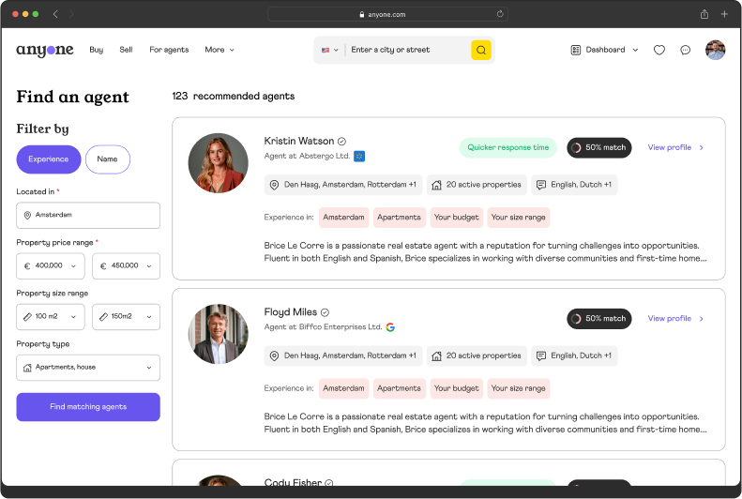Viewport: 742px width, 499px height.
Task: Select the Experience filter toggle
Action: [x=49, y=159]
